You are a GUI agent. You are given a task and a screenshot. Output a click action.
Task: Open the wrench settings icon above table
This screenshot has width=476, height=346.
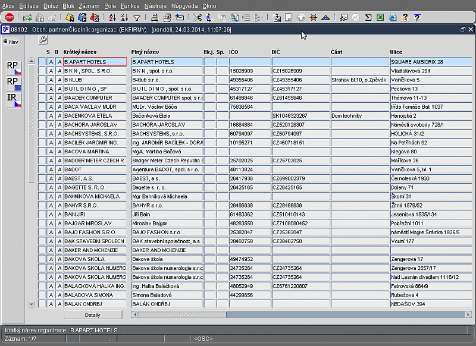point(43,40)
